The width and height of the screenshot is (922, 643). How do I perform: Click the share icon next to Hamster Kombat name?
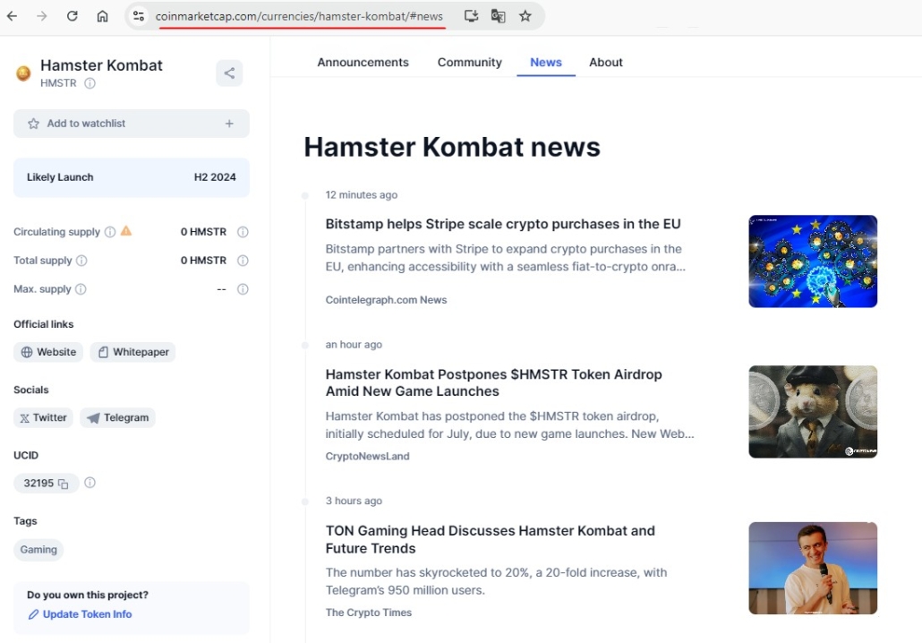(x=229, y=73)
